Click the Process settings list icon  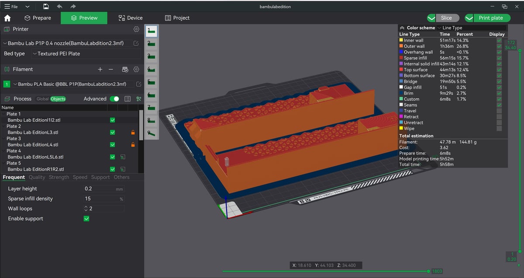click(128, 99)
